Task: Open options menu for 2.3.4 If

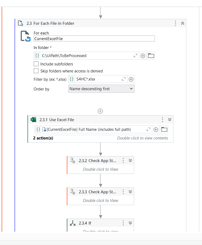Action: [x=123, y=223]
